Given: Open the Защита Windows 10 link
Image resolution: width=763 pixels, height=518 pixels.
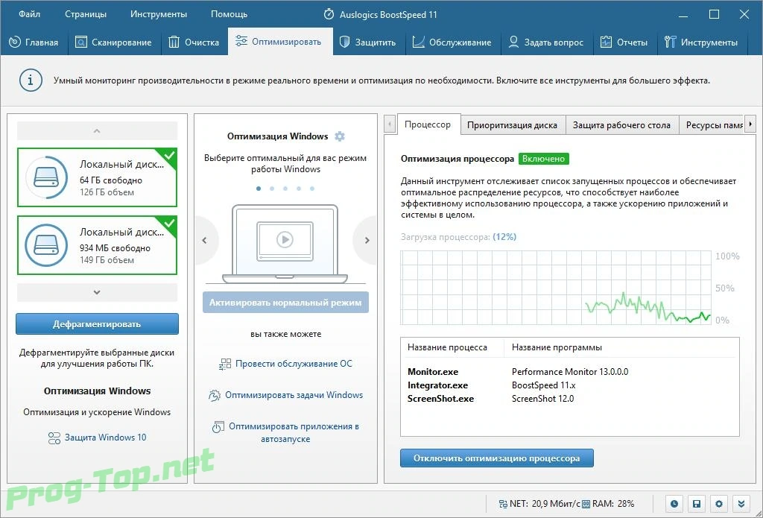Looking at the screenshot, I should [x=106, y=438].
